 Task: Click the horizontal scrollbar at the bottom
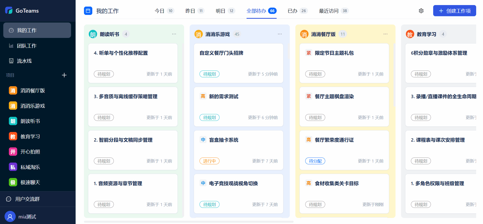(189, 222)
